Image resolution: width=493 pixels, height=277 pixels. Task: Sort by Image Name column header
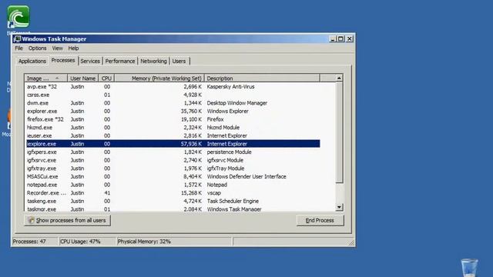[46, 78]
